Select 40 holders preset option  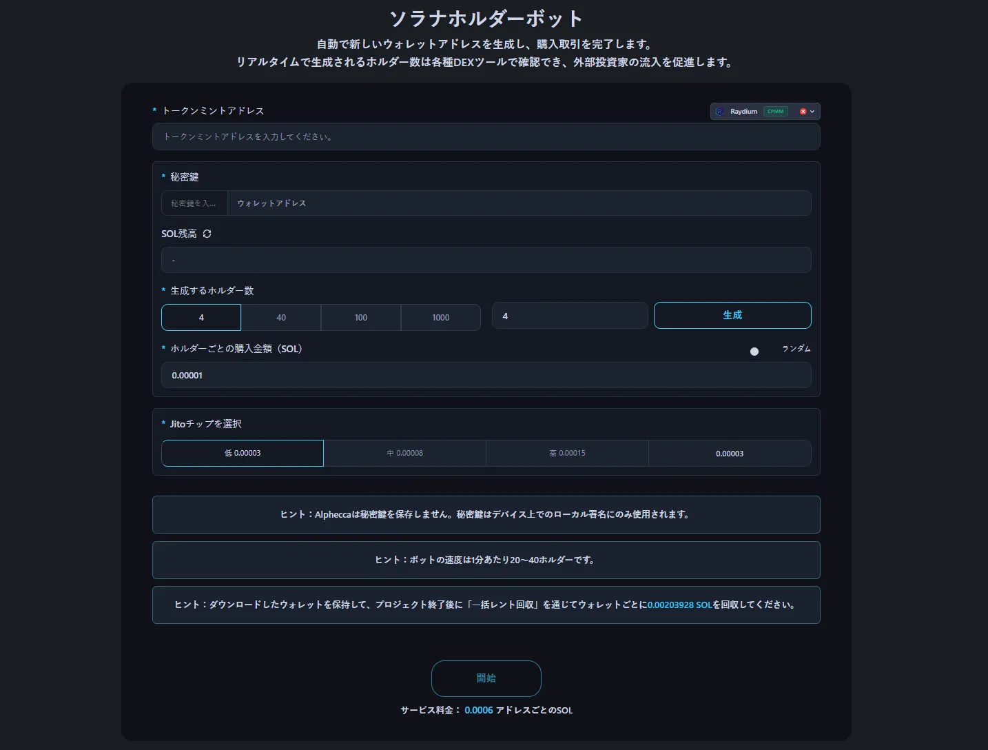pos(281,318)
